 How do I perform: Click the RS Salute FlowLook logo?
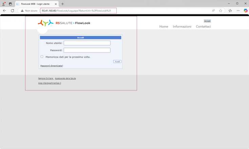(x=64, y=23)
